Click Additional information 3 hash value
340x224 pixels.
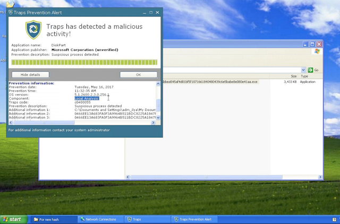pos(115,117)
